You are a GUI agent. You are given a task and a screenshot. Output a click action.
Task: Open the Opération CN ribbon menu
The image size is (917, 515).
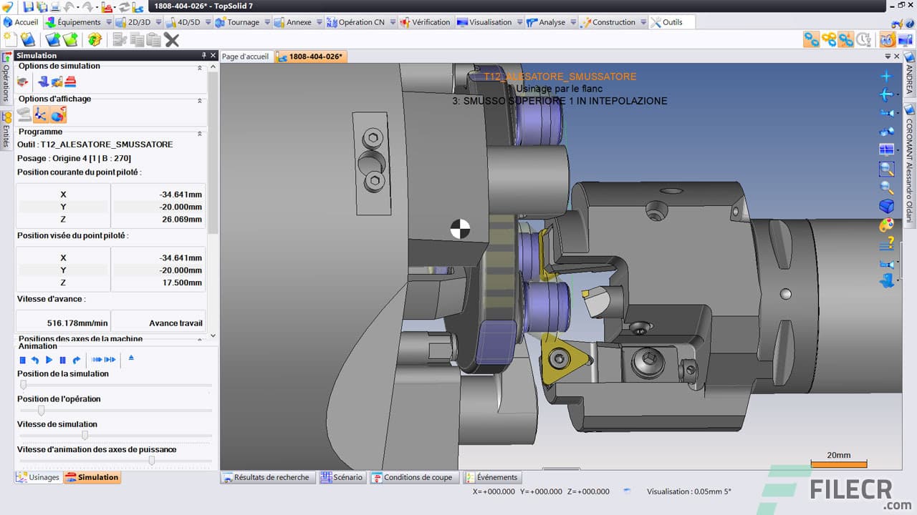pos(360,22)
